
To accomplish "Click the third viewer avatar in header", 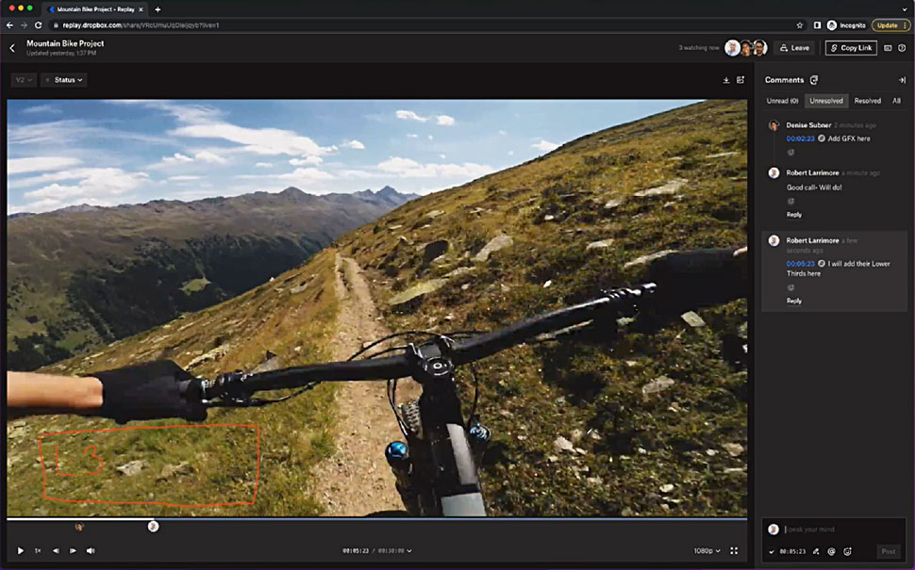I will (x=759, y=48).
